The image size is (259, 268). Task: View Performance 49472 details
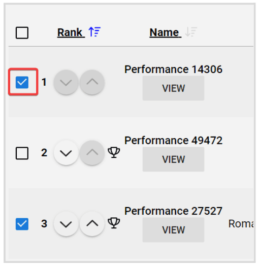(173, 159)
